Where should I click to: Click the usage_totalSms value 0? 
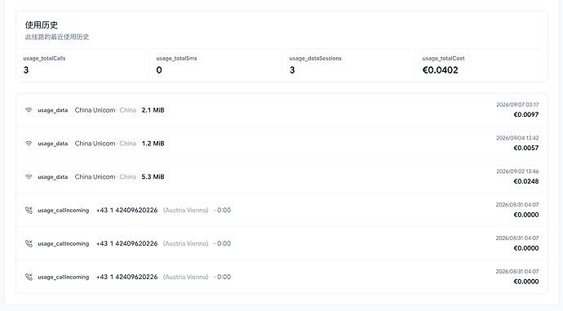coord(159,70)
